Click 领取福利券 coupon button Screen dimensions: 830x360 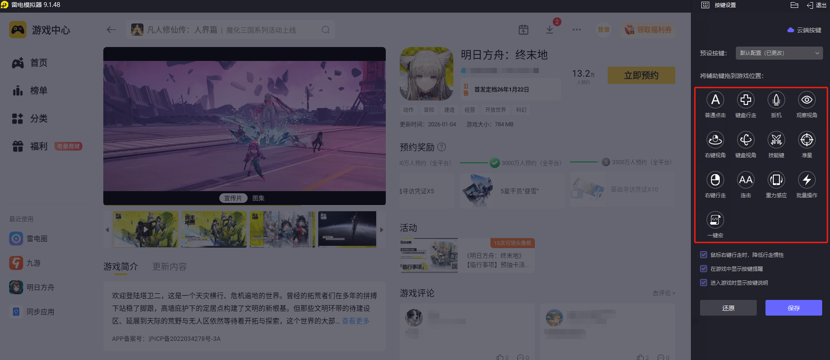[x=648, y=30]
